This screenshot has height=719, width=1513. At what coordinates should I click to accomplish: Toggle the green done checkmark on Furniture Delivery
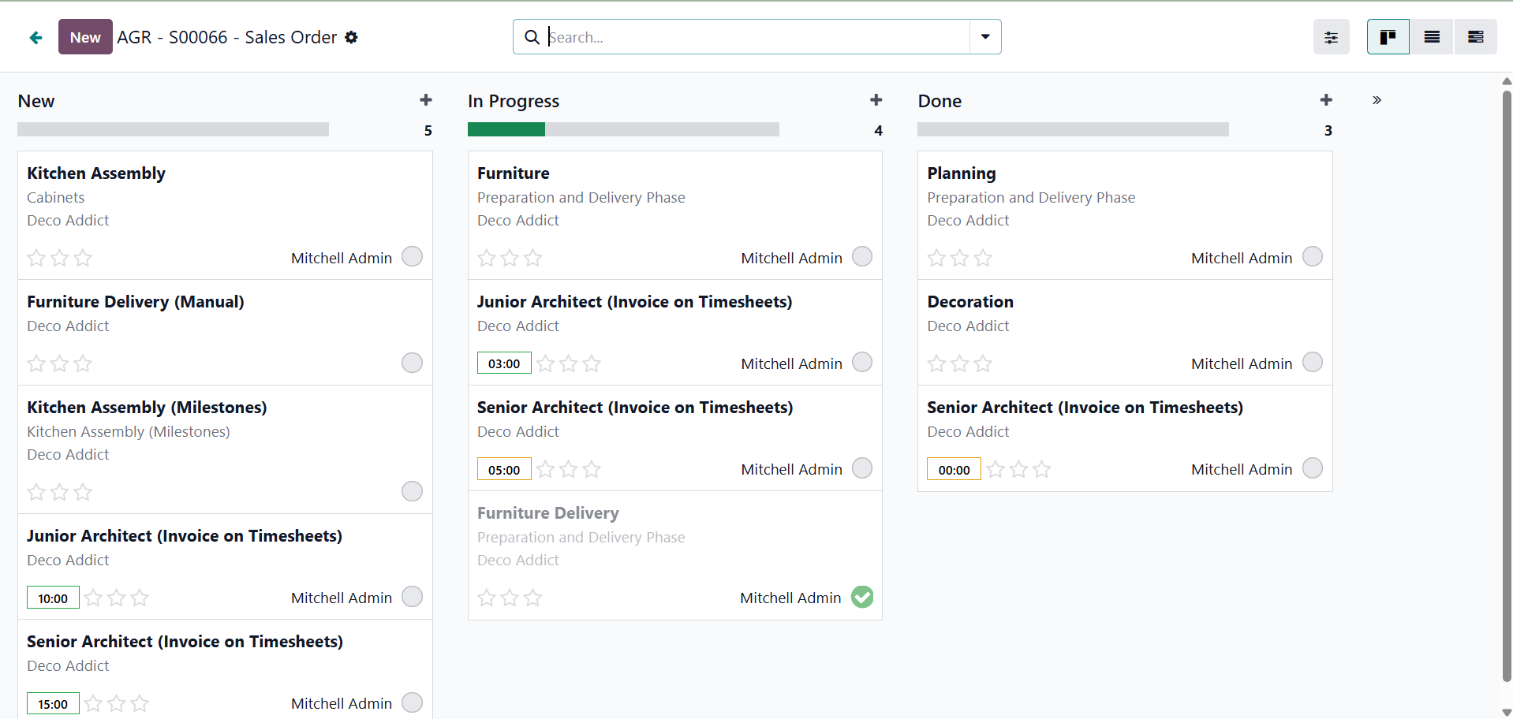[862, 597]
